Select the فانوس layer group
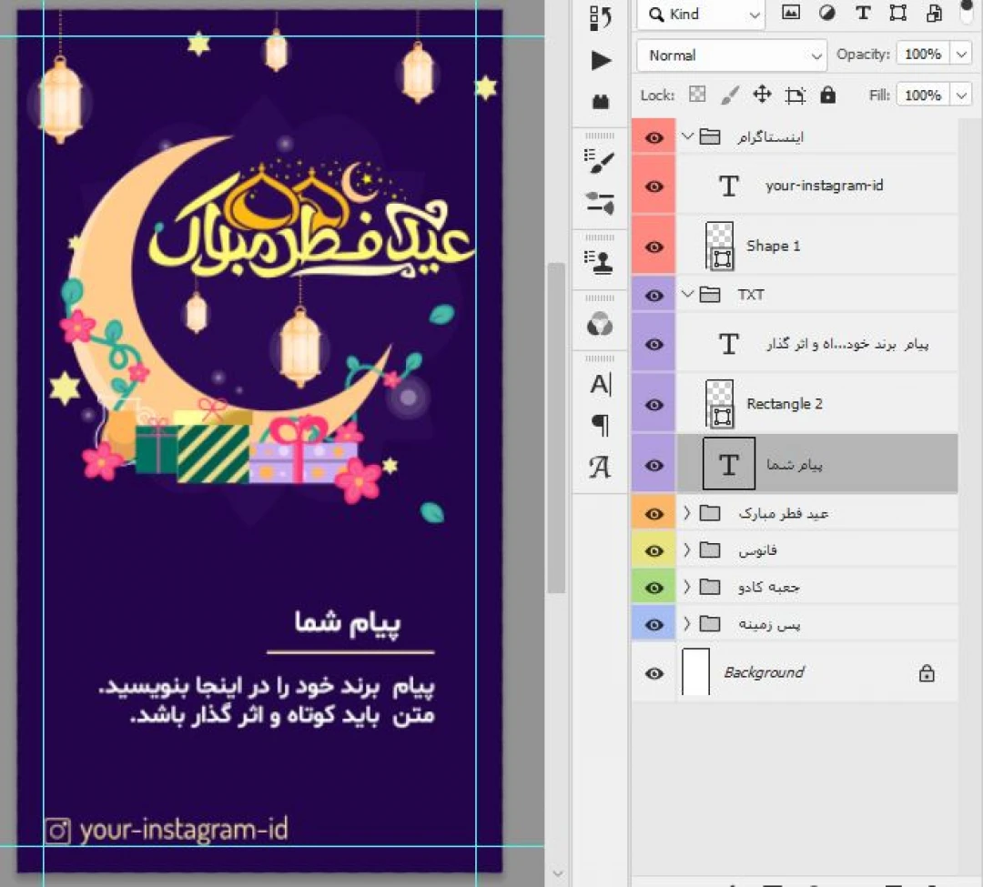 757,550
